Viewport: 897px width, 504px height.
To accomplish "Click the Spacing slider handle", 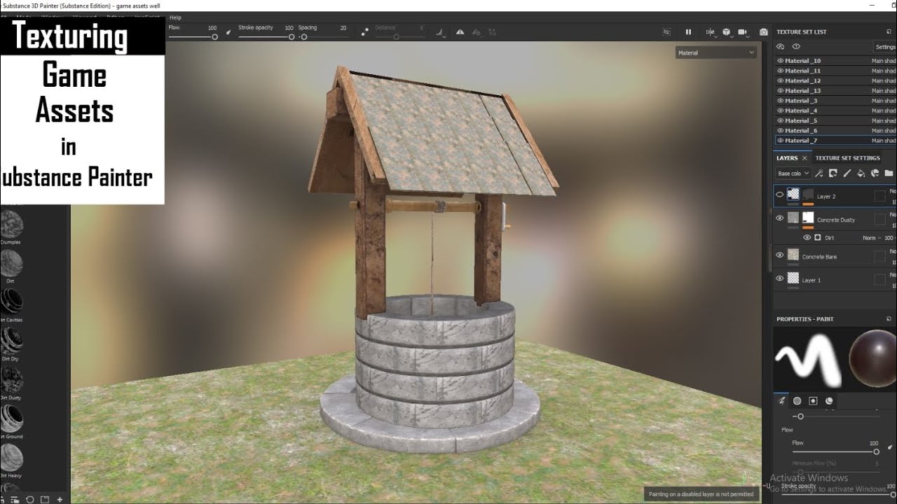I will pyautogui.click(x=303, y=36).
